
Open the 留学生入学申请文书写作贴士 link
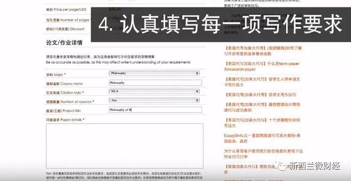point(262,82)
